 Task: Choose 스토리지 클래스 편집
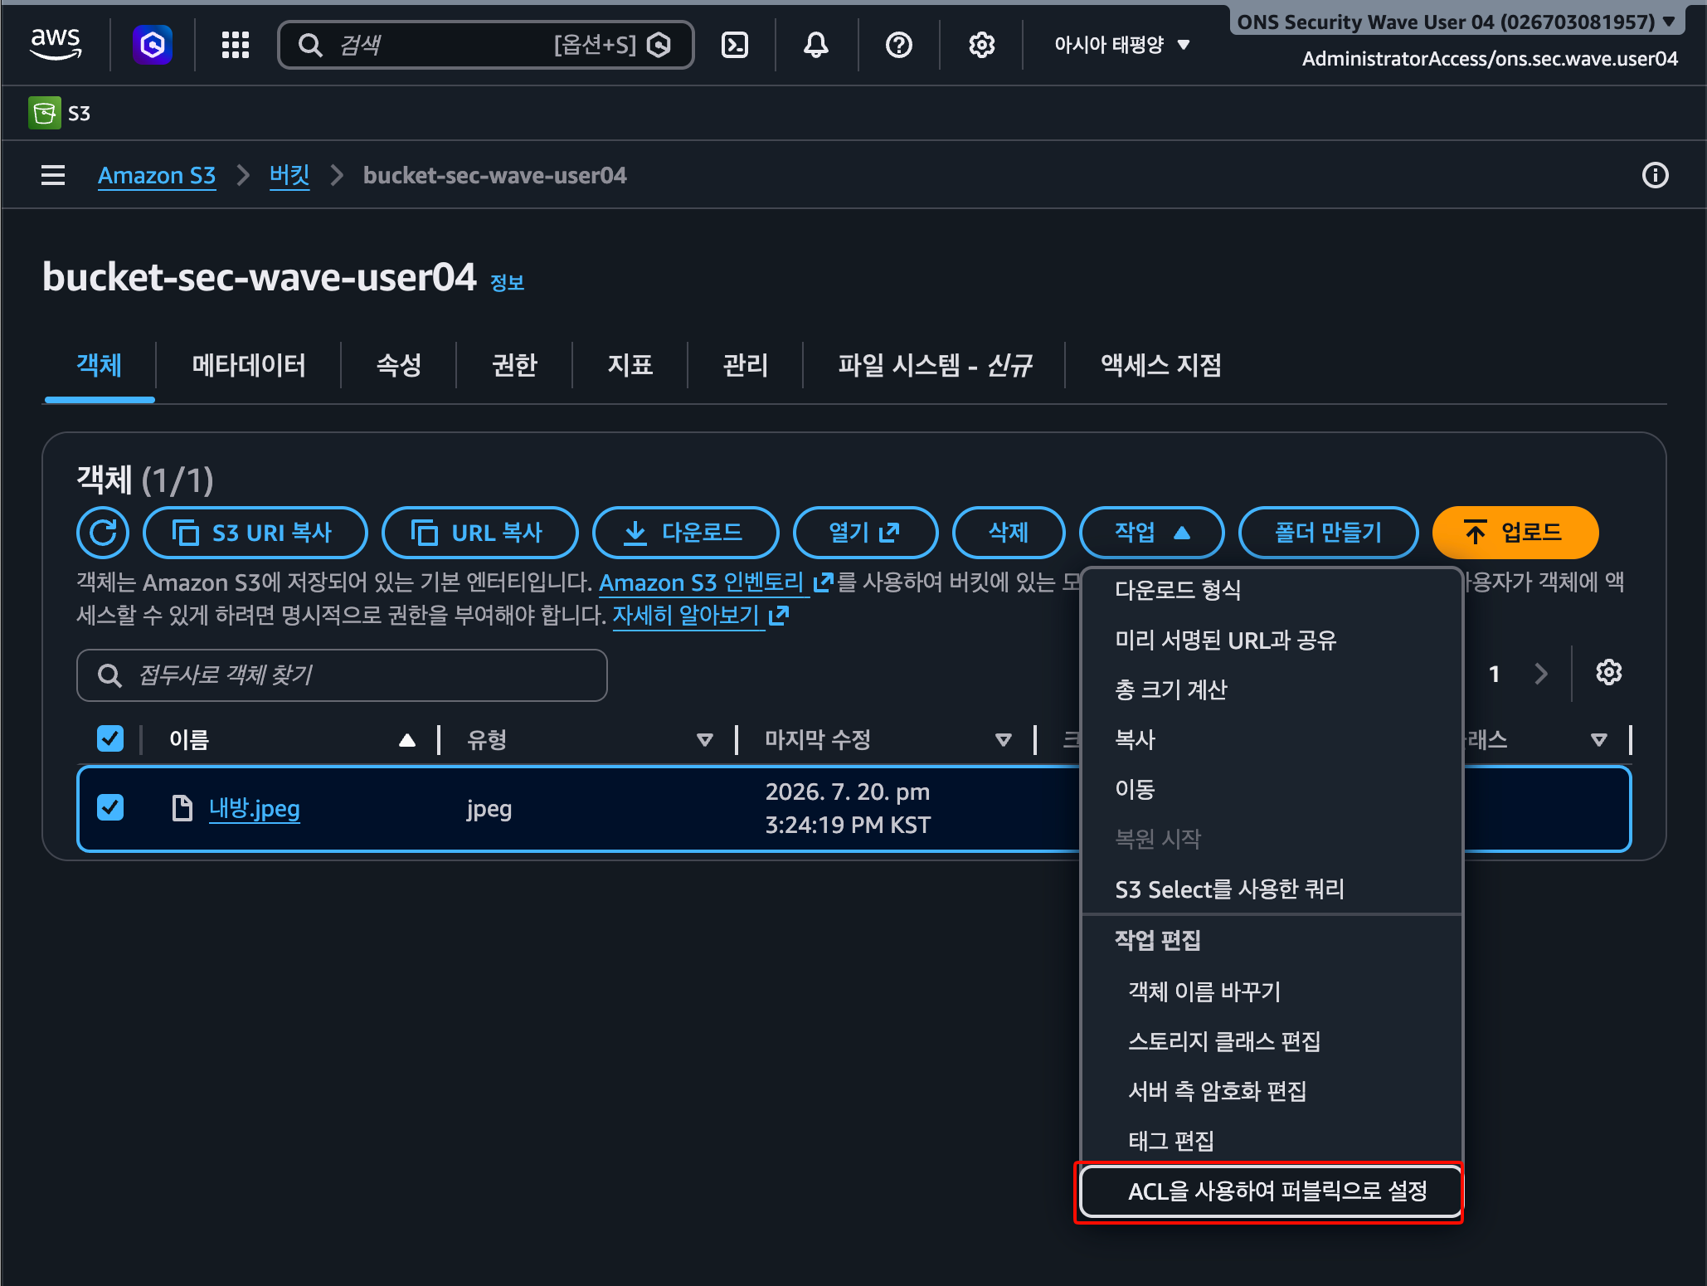click(x=1272, y=1041)
